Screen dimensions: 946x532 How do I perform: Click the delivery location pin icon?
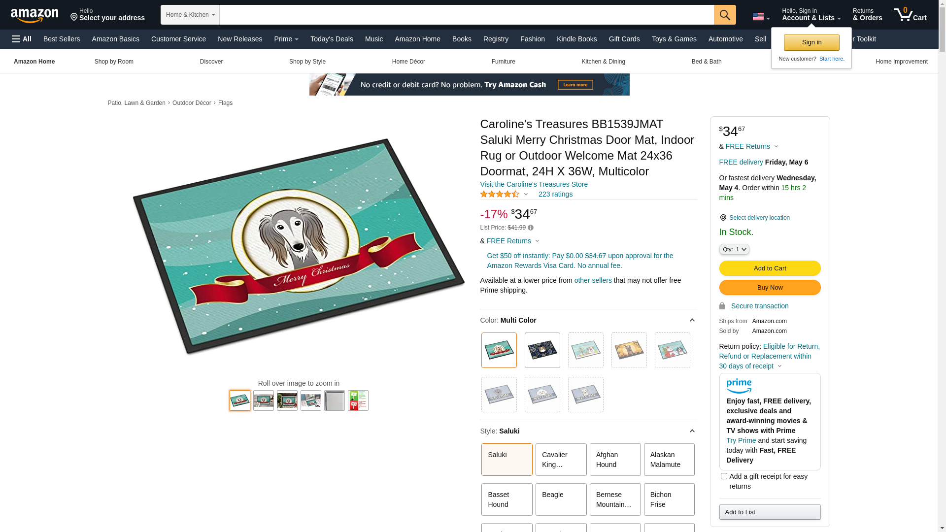tap(723, 218)
